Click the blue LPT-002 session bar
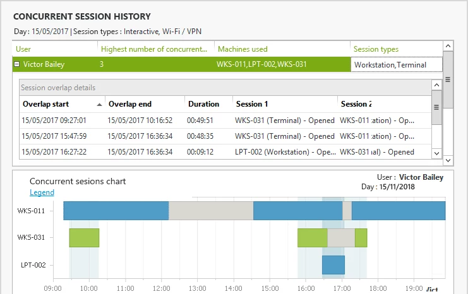The height and width of the screenshot is (294, 468). point(333,265)
